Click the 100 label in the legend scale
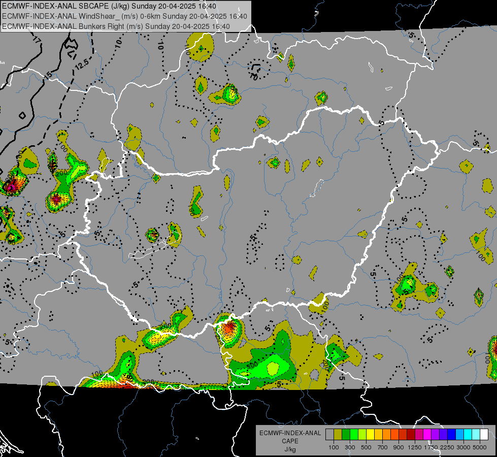Image resolution: width=497 pixels, height=457 pixels. point(334,447)
